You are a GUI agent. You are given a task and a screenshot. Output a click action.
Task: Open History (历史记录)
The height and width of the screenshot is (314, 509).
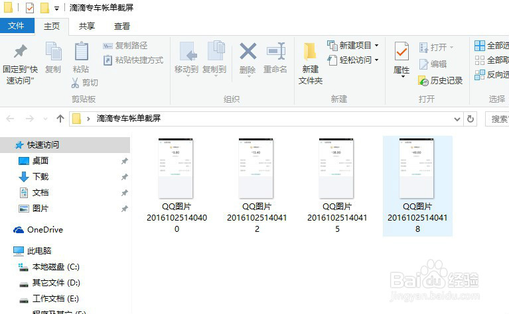pos(440,81)
